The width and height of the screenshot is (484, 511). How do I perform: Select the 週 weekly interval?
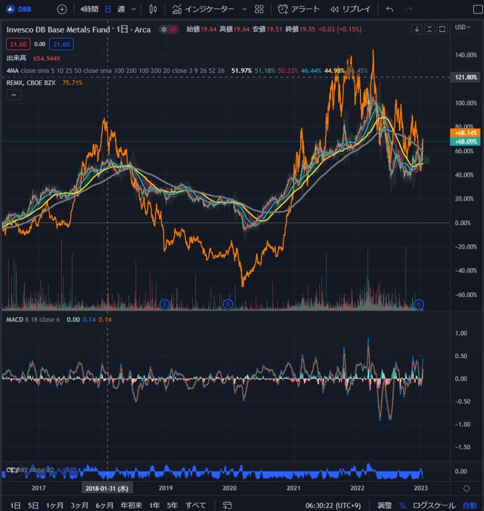121,9
